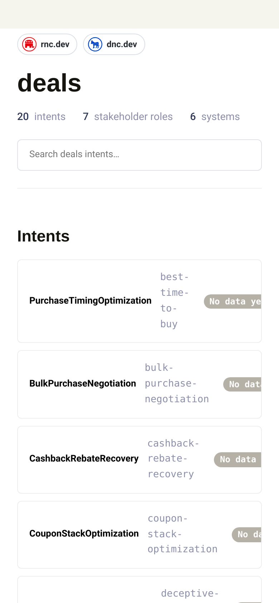This screenshot has height=603, width=279.
Task: Open the CashbackRebateRecovery intent
Action: click(139, 460)
